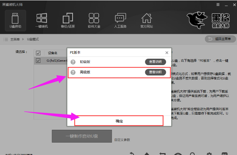Image resolution: width=237 pixels, height=155 pixels.
Task: Open the U盘启动 USB boot tool
Action: click(15, 21)
